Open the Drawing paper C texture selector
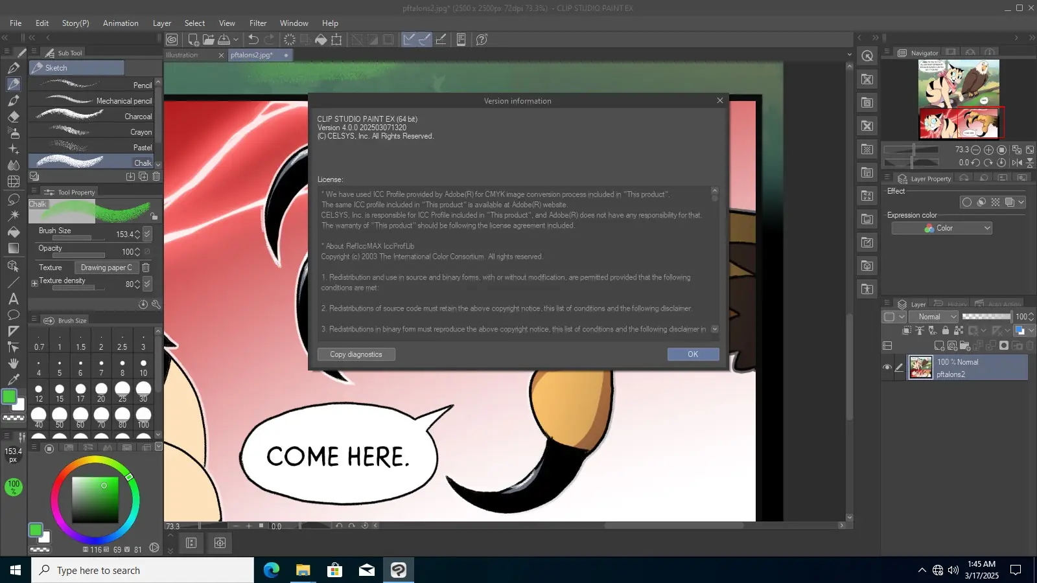Screen dimensions: 1037x583 [x=106, y=268]
